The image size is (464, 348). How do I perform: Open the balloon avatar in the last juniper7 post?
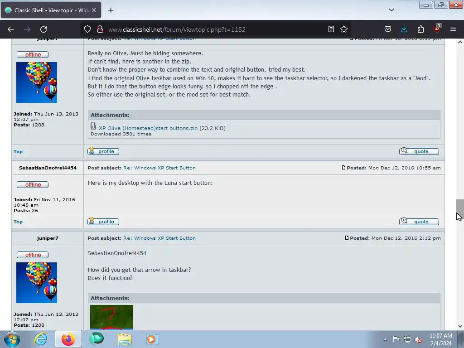37,283
